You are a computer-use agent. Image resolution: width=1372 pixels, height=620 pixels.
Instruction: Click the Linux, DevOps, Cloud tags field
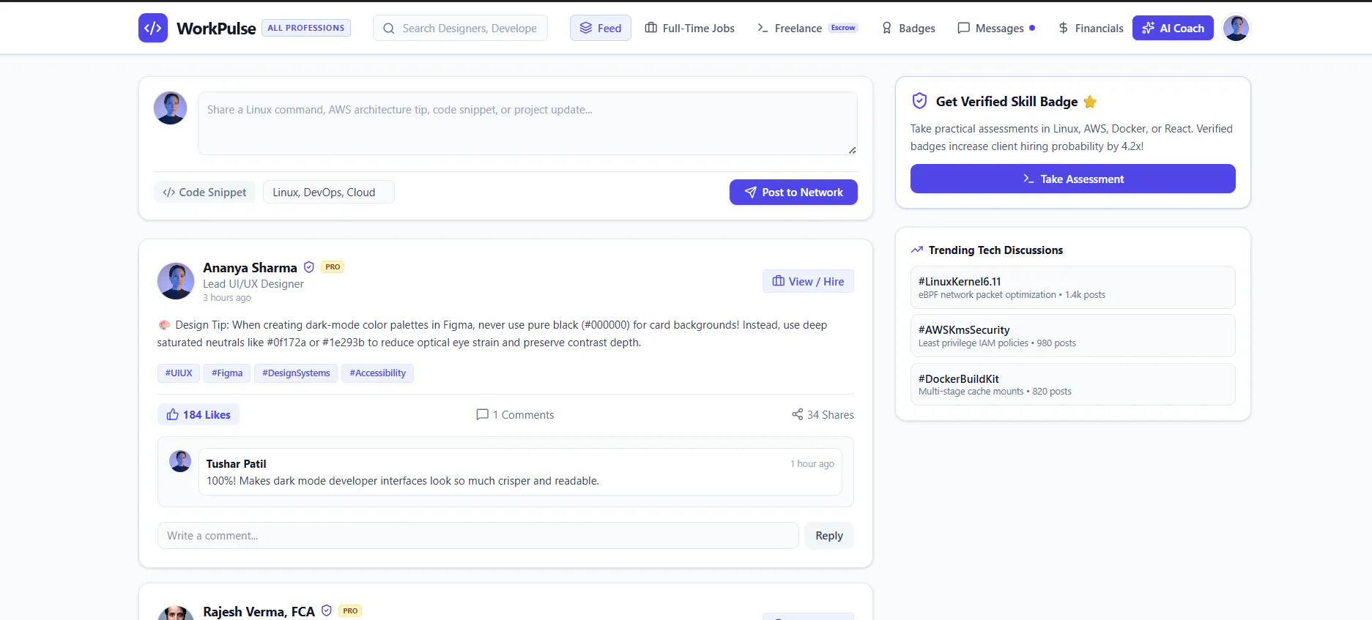(328, 192)
